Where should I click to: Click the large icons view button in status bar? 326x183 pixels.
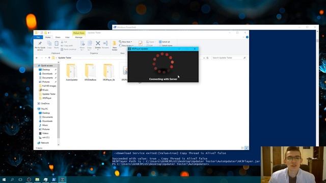coord(247,148)
